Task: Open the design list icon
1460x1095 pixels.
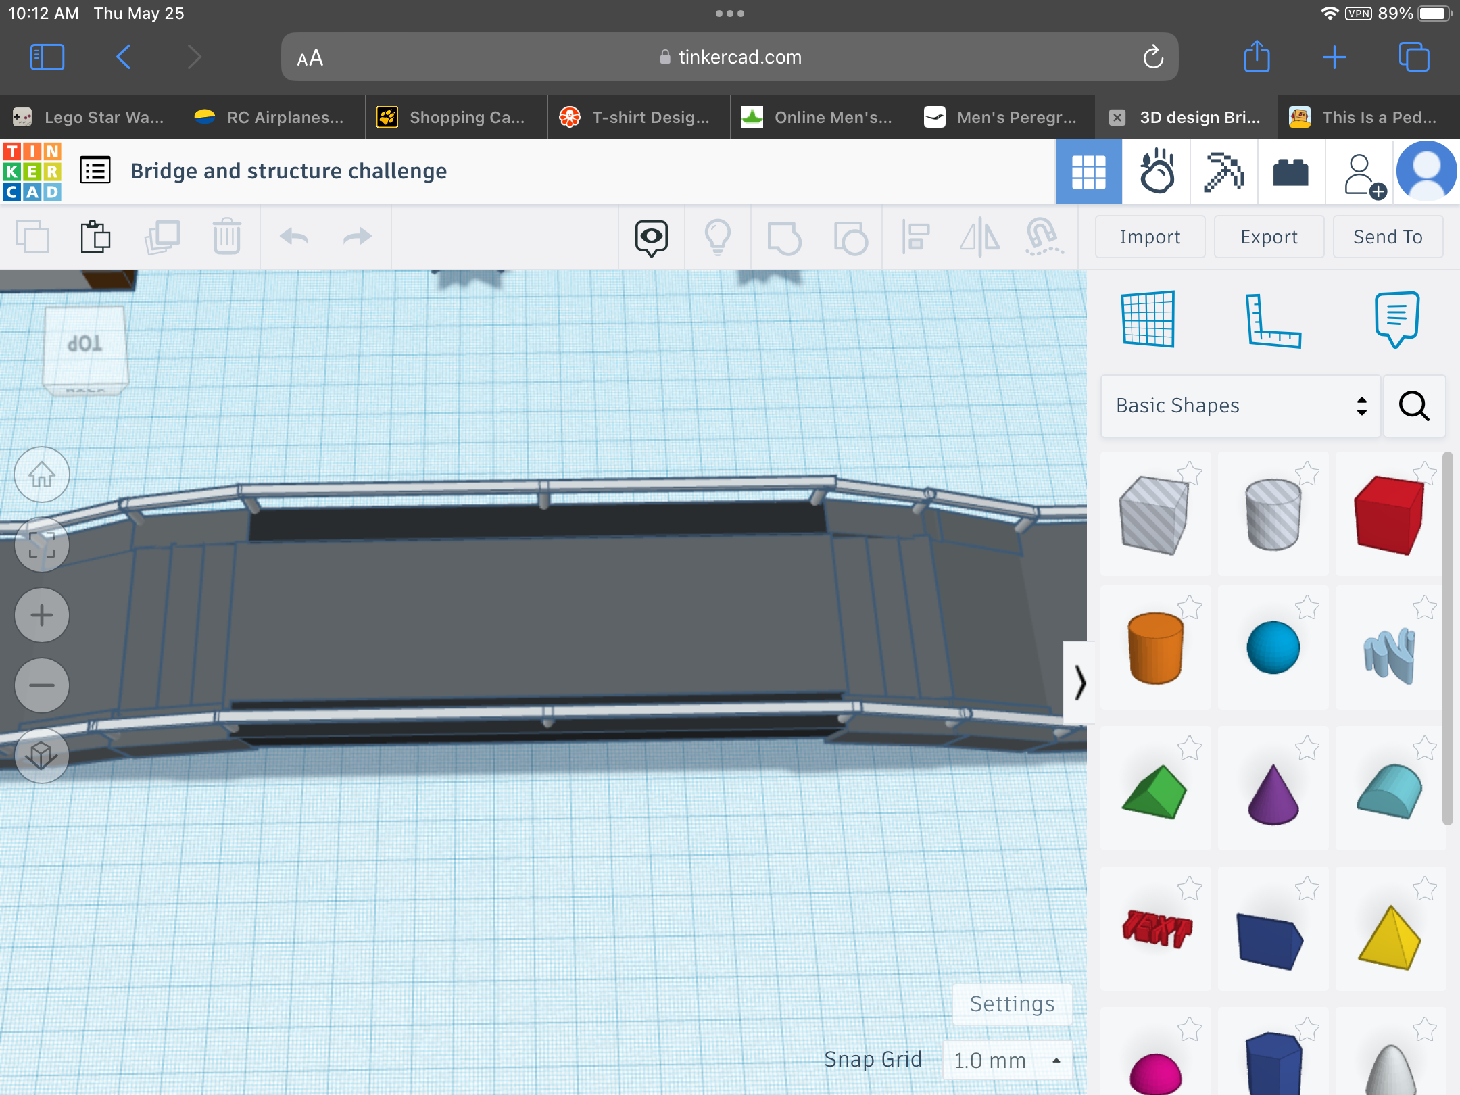Action: click(95, 170)
